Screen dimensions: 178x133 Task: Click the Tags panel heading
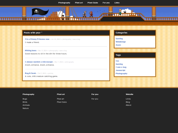pyautogui.click(x=118, y=55)
